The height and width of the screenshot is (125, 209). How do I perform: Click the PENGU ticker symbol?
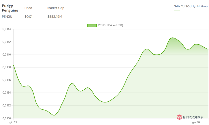[7, 17]
